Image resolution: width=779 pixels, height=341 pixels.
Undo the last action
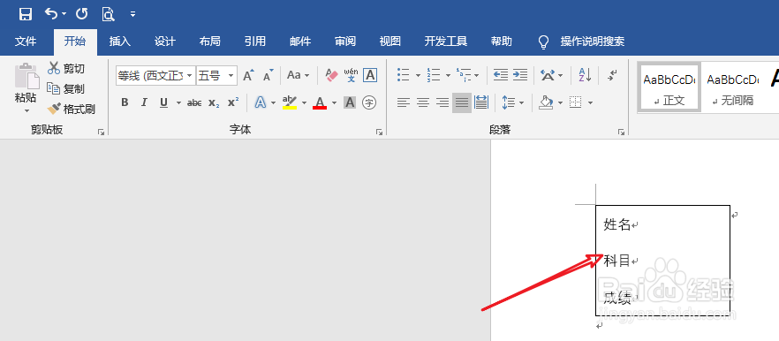click(x=51, y=13)
